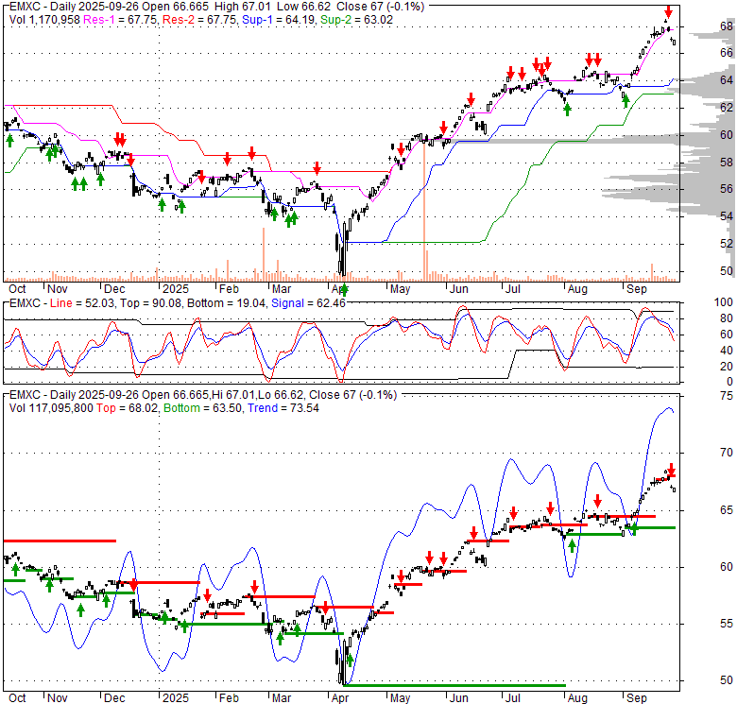Click the 'Sup-1 = 64.19' legend label

click(279, 20)
